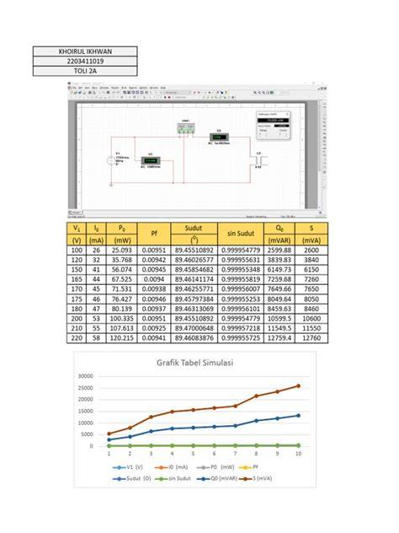The width and height of the screenshot is (399, 533).
Task: Click the ground symbol below the source
Action: click(111, 185)
